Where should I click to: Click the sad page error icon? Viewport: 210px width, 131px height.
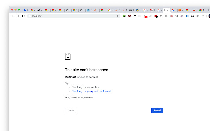coord(68,56)
